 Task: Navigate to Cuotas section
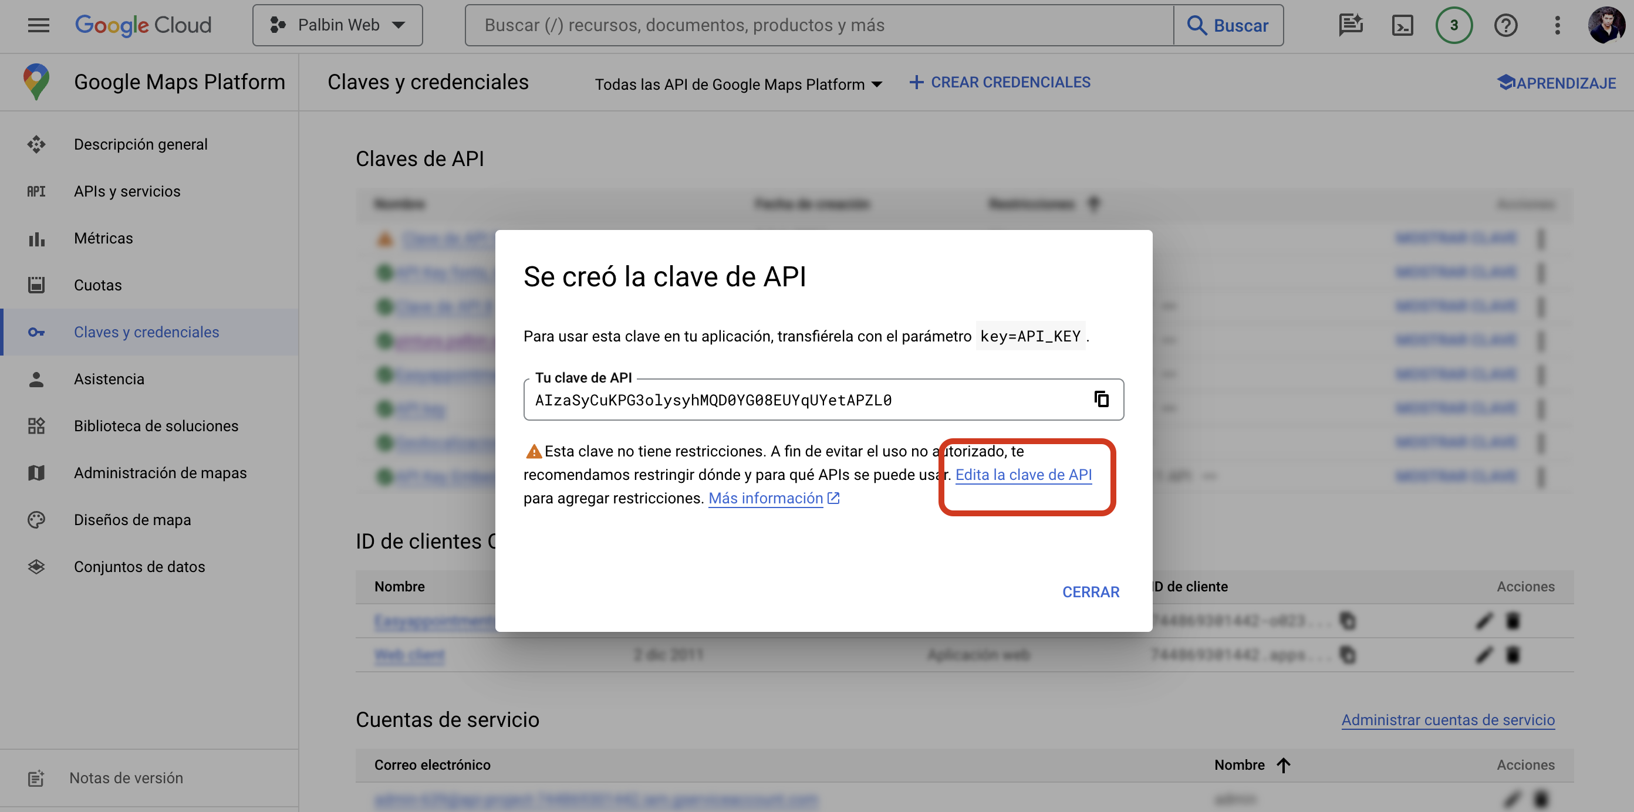(x=98, y=285)
